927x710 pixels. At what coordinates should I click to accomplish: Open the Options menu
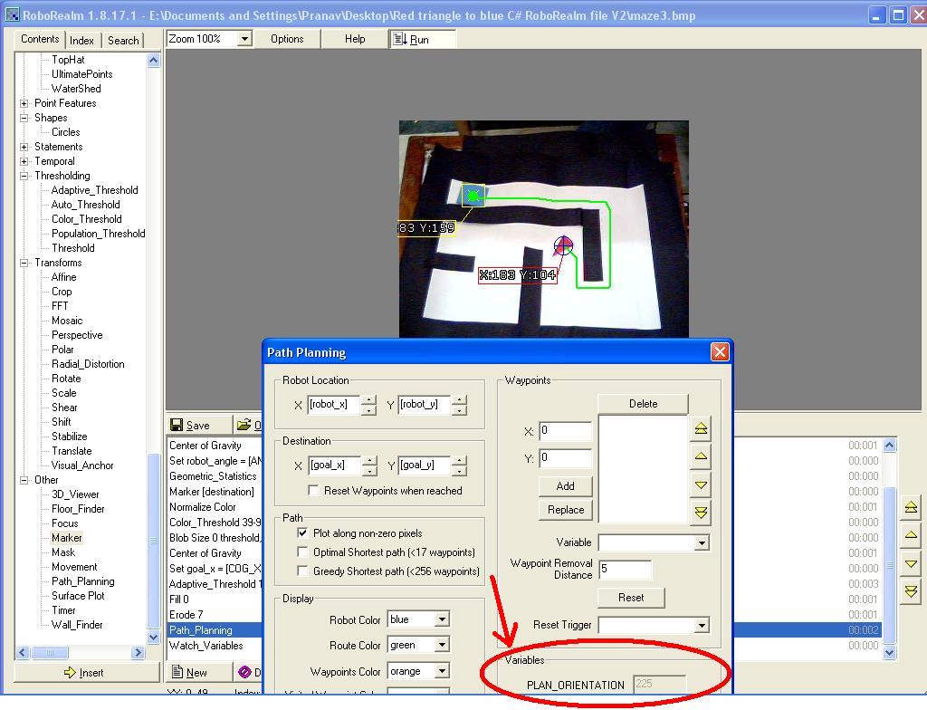point(287,39)
